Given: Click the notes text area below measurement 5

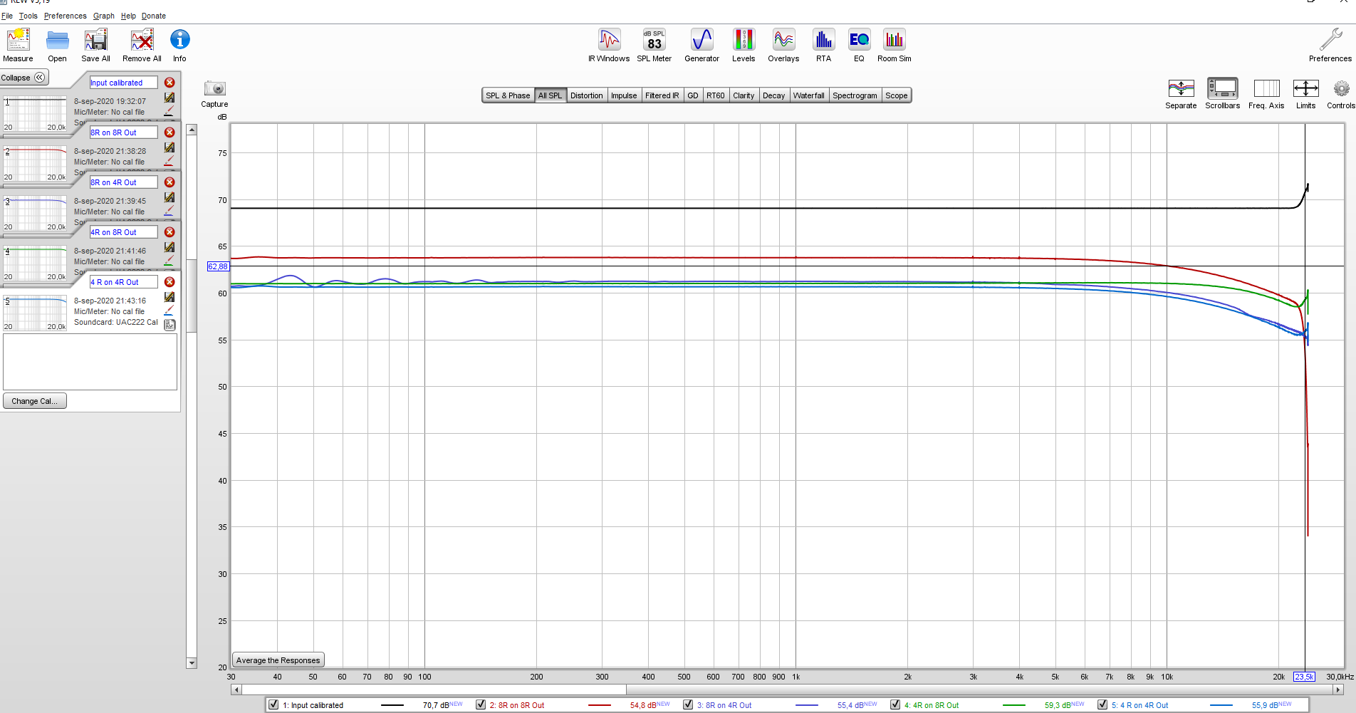Looking at the screenshot, I should click(90, 362).
